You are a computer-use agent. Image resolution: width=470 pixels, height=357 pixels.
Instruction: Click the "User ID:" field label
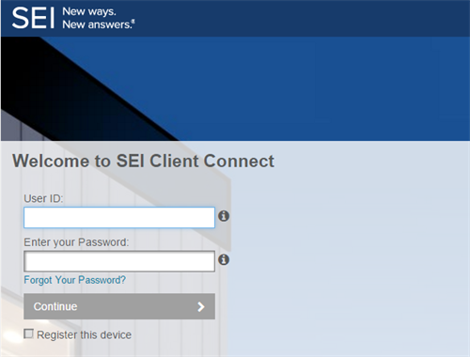pyautogui.click(x=43, y=198)
